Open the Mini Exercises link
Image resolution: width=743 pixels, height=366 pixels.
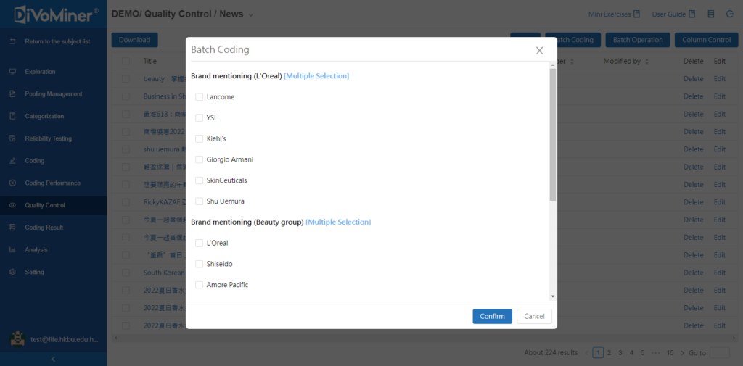(x=609, y=14)
